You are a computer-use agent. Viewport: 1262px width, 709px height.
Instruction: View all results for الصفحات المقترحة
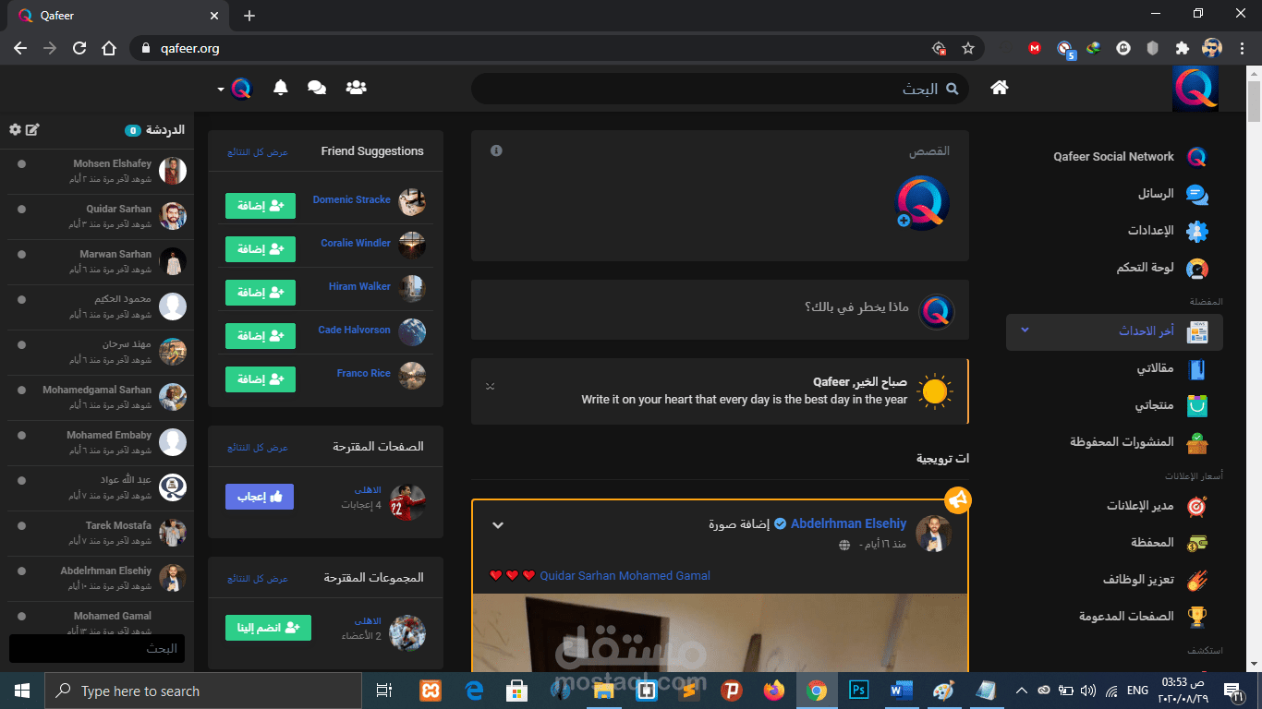tap(258, 447)
